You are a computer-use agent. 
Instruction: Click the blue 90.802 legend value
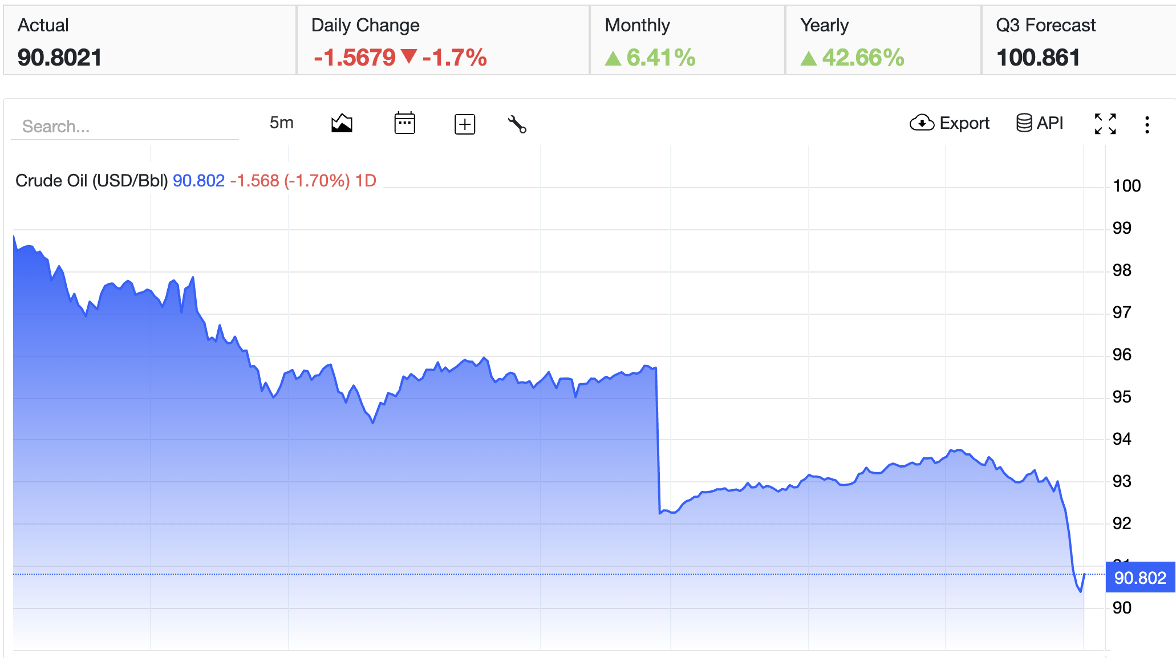(x=198, y=181)
